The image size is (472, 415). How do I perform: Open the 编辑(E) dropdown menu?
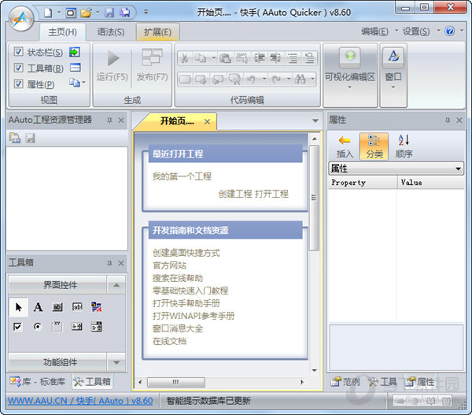(x=378, y=31)
